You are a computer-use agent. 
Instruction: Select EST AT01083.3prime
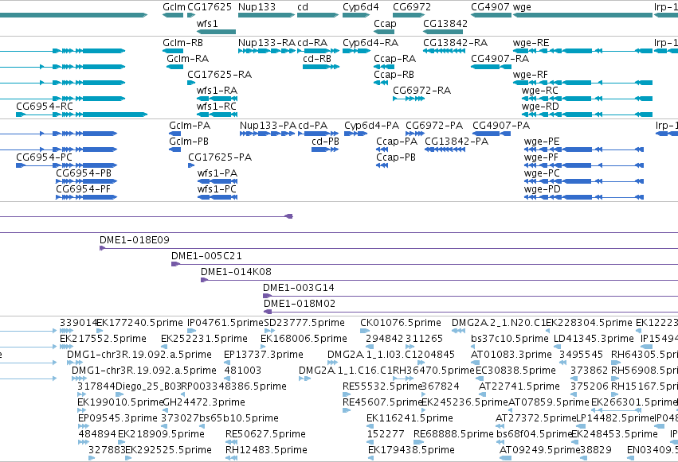point(511,355)
